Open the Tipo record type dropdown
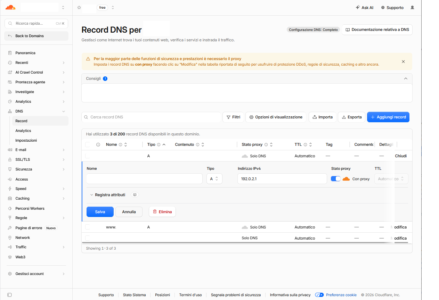 [x=214, y=179]
